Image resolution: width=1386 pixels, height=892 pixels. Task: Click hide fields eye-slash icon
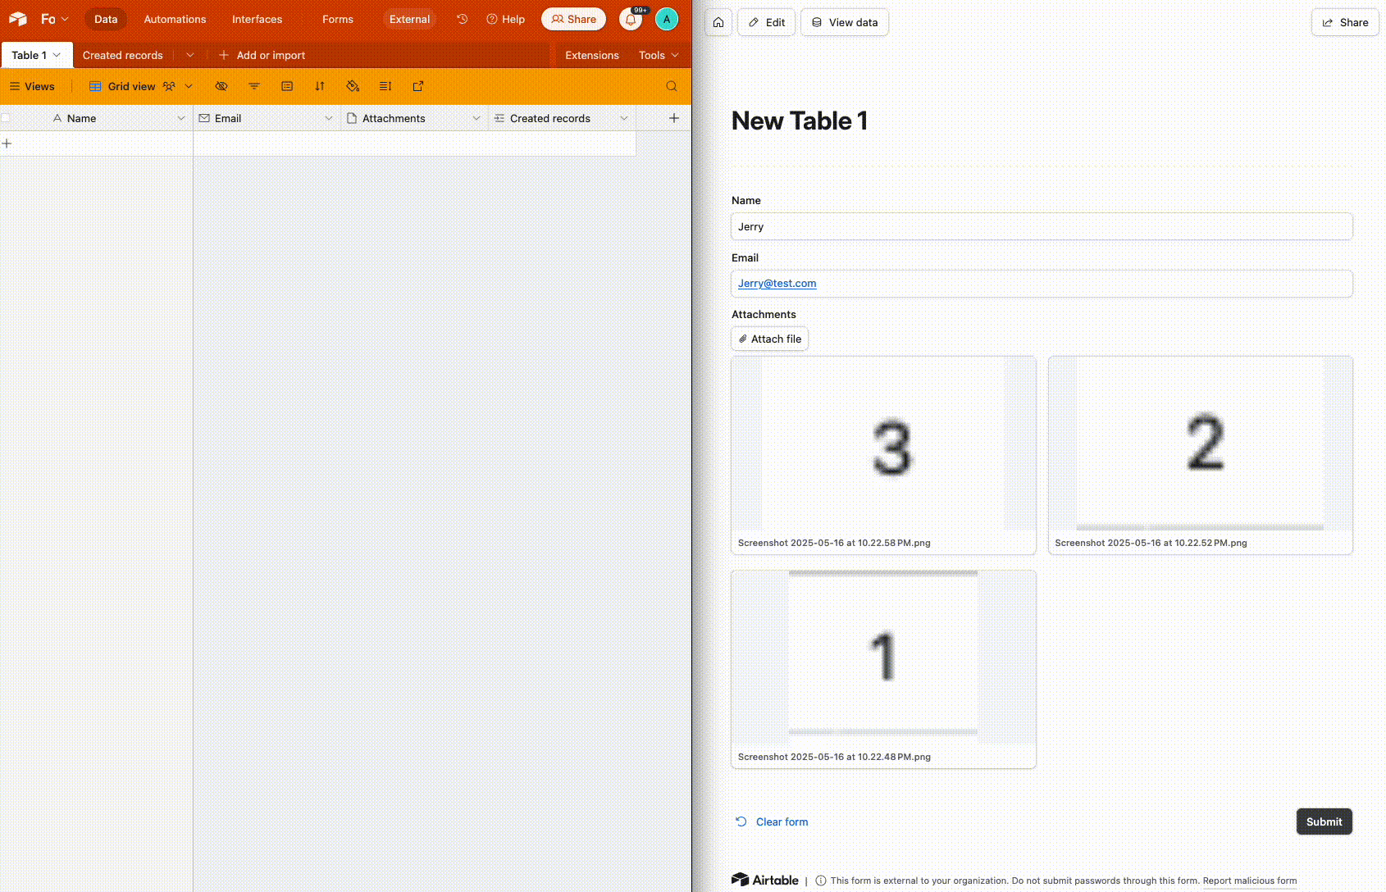[221, 86]
